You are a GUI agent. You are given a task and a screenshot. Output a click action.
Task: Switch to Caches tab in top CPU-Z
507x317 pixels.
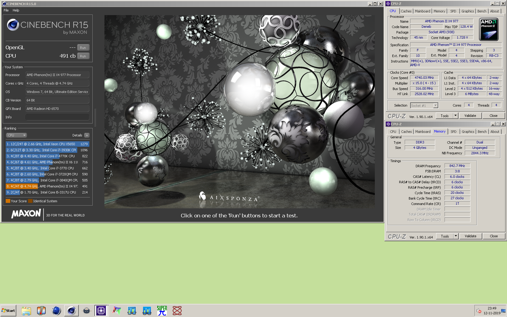pyautogui.click(x=406, y=11)
